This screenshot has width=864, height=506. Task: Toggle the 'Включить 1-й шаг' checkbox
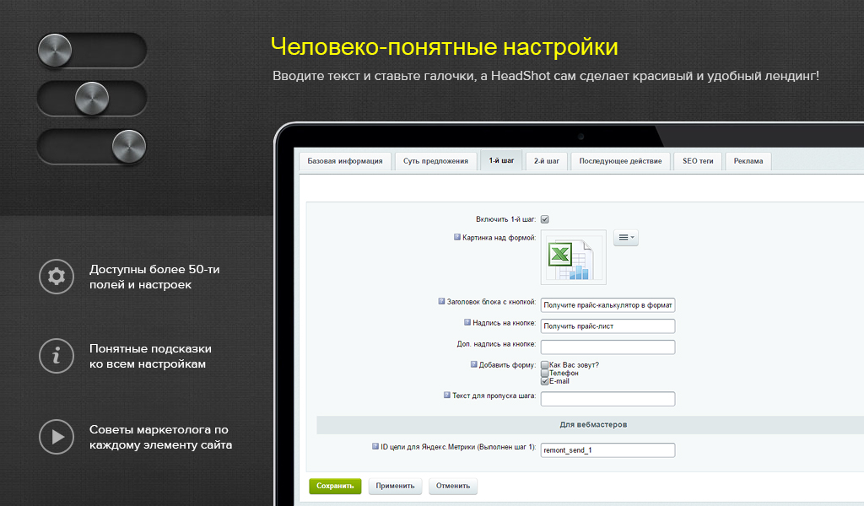click(545, 219)
